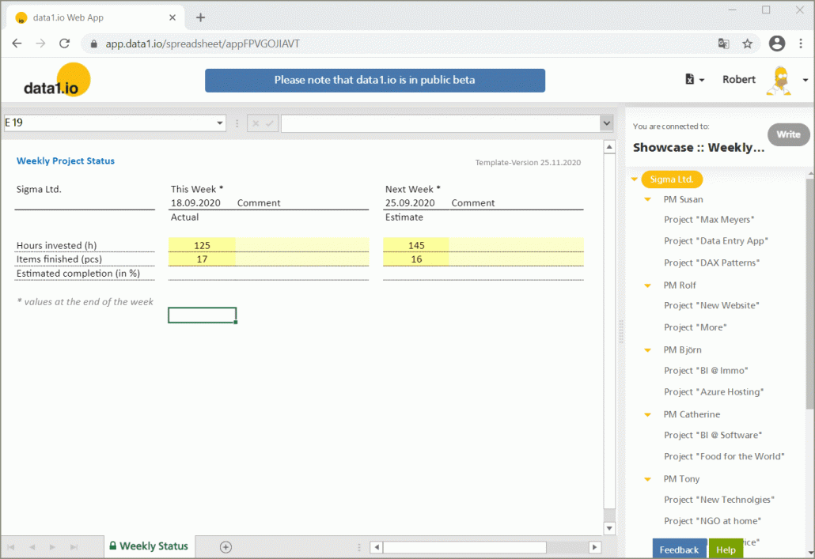Select PM Susan in the tree

683,199
